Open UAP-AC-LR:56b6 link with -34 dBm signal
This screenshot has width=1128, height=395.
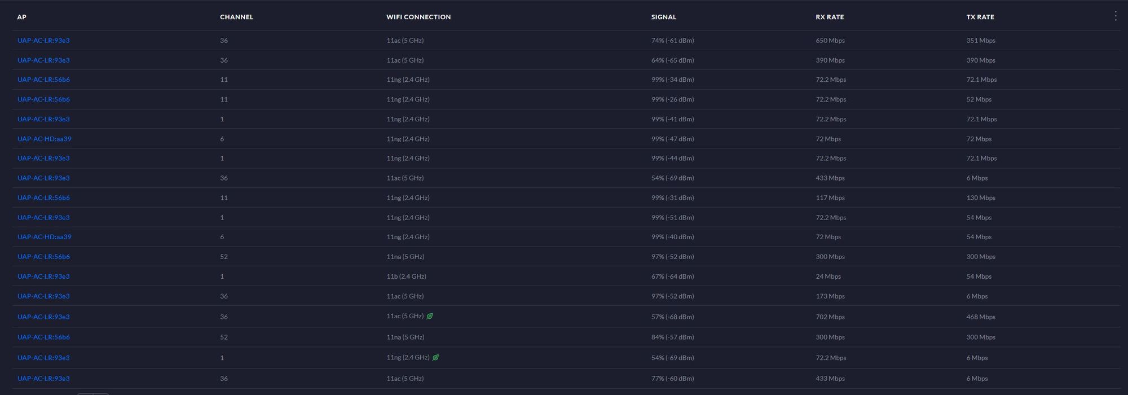43,80
